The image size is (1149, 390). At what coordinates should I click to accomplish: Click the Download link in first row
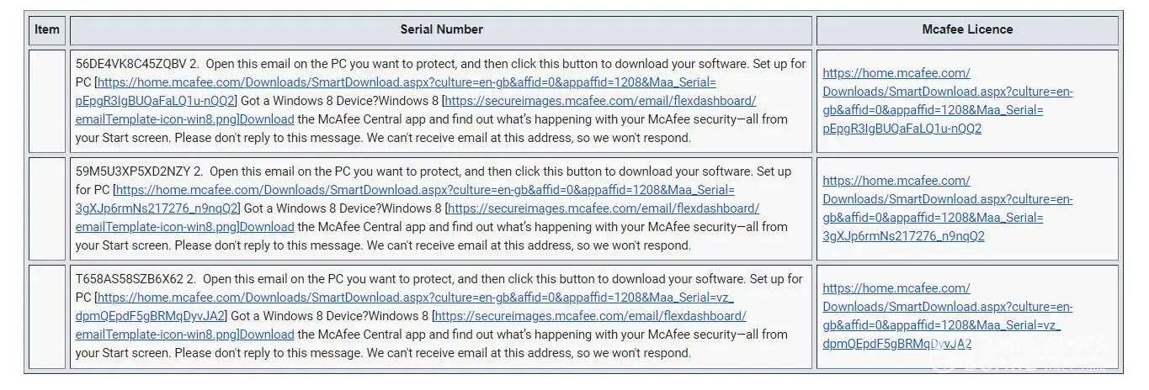tap(267, 119)
